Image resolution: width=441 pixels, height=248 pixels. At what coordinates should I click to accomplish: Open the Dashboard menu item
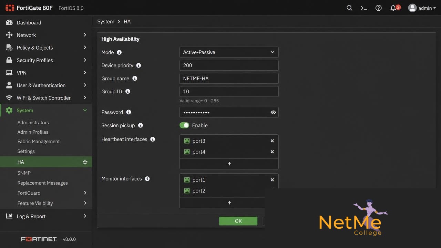tap(46, 22)
